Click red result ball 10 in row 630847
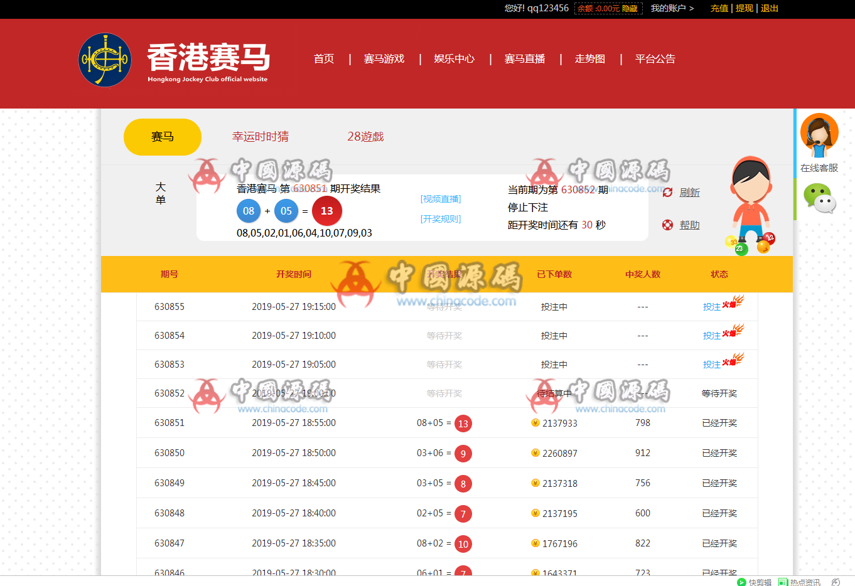The height and width of the screenshot is (586, 855). [463, 544]
